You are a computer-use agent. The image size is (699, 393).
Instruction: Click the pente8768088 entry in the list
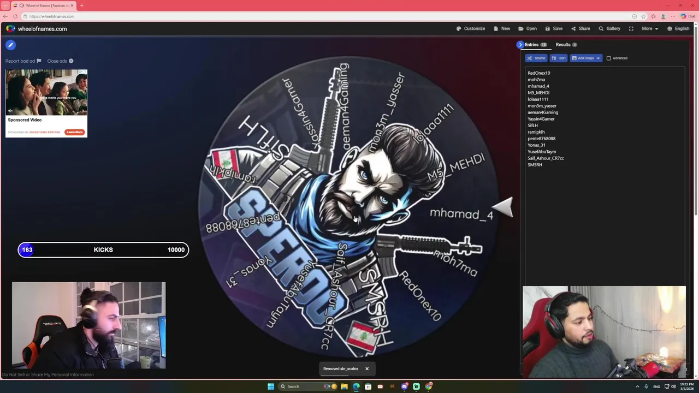tap(541, 139)
